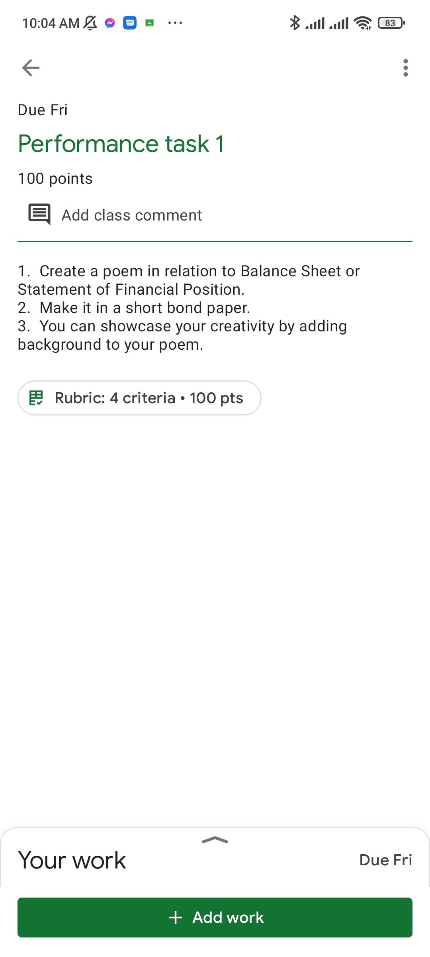Screen dimensions: 430x957
Task: Open the three-dot overflow menu
Action: click(405, 68)
